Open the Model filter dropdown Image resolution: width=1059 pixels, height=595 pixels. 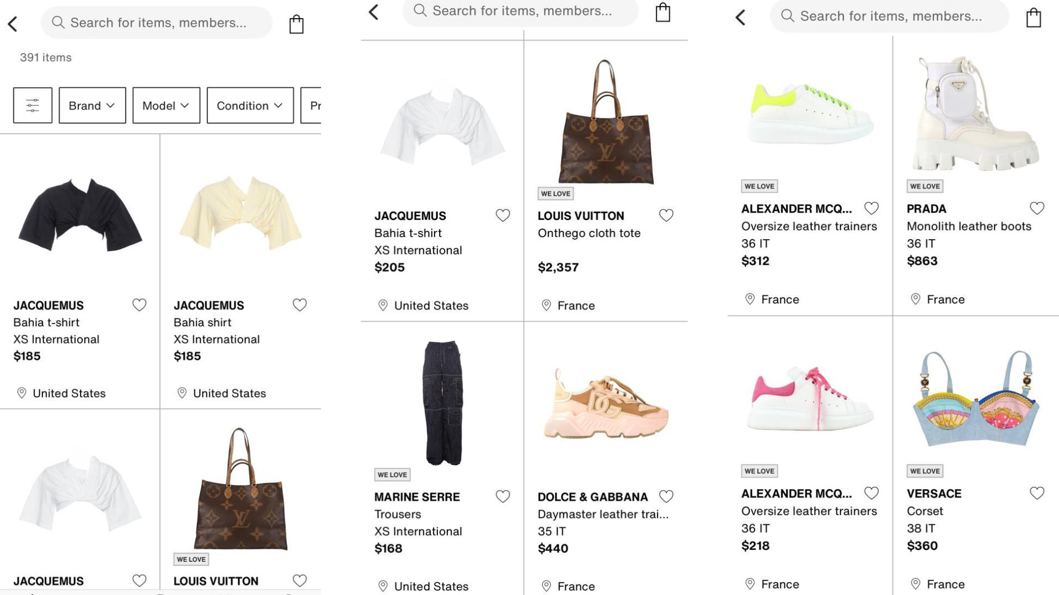coord(166,105)
